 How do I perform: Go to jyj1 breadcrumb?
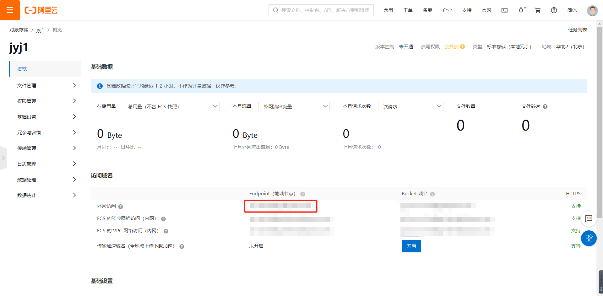(x=40, y=30)
